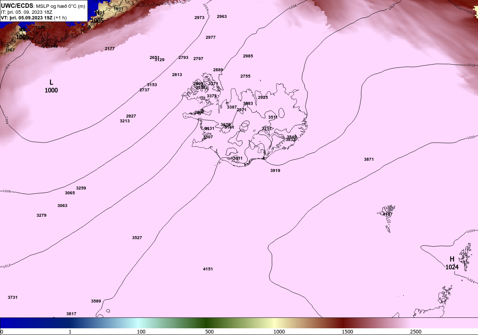Screen dimensions: 478x335
Task: Click the height value 2737
Action: pos(145,90)
